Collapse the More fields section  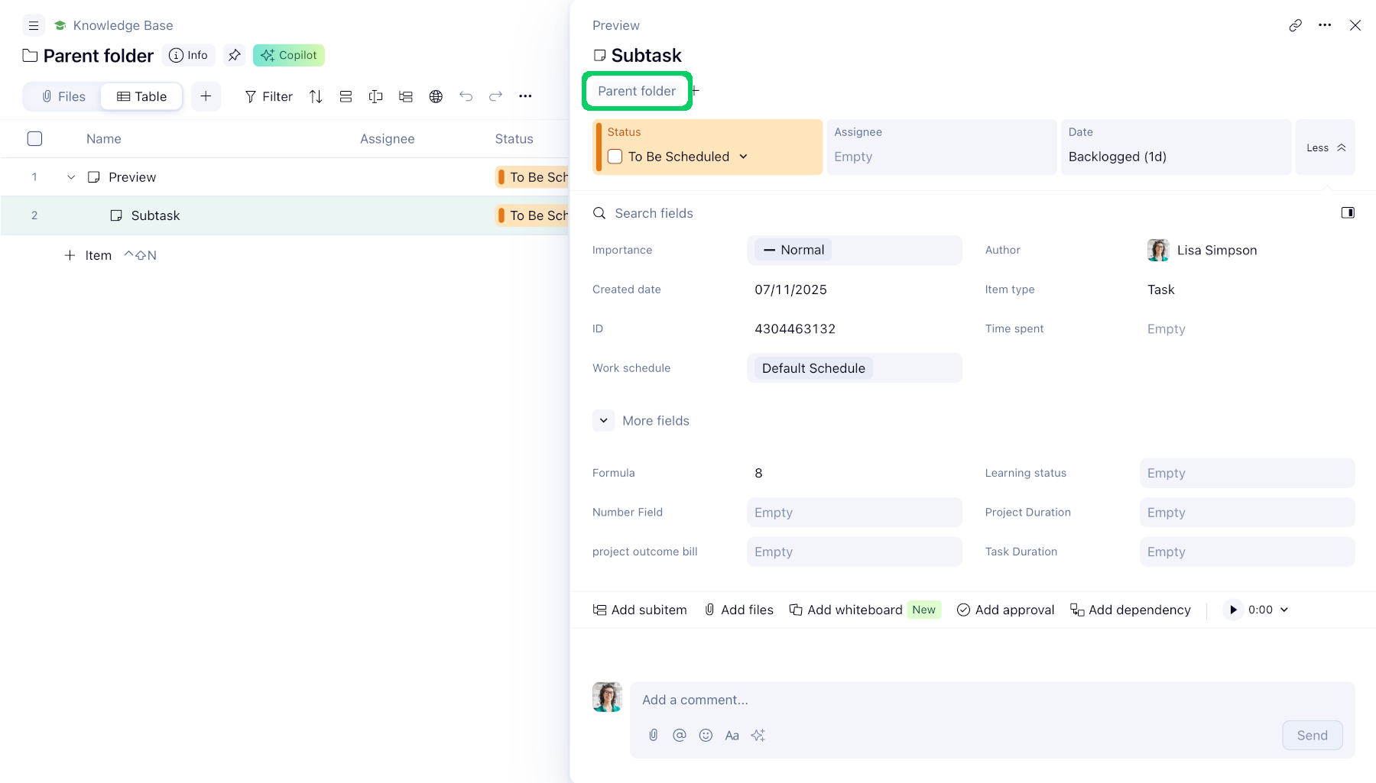tap(603, 421)
